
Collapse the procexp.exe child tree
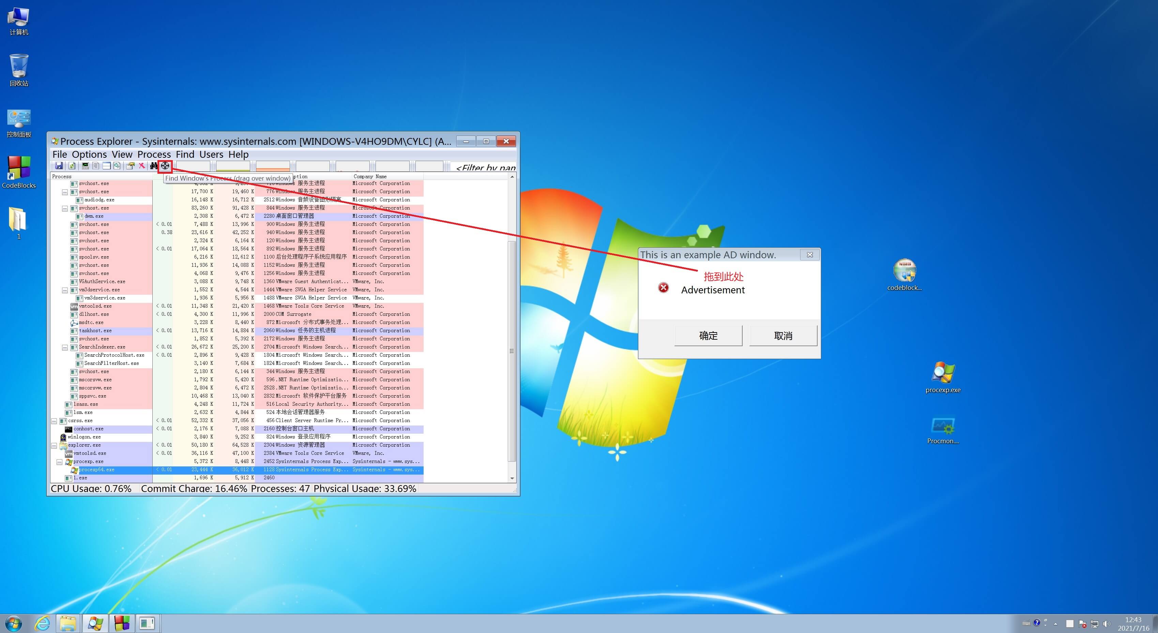(59, 462)
